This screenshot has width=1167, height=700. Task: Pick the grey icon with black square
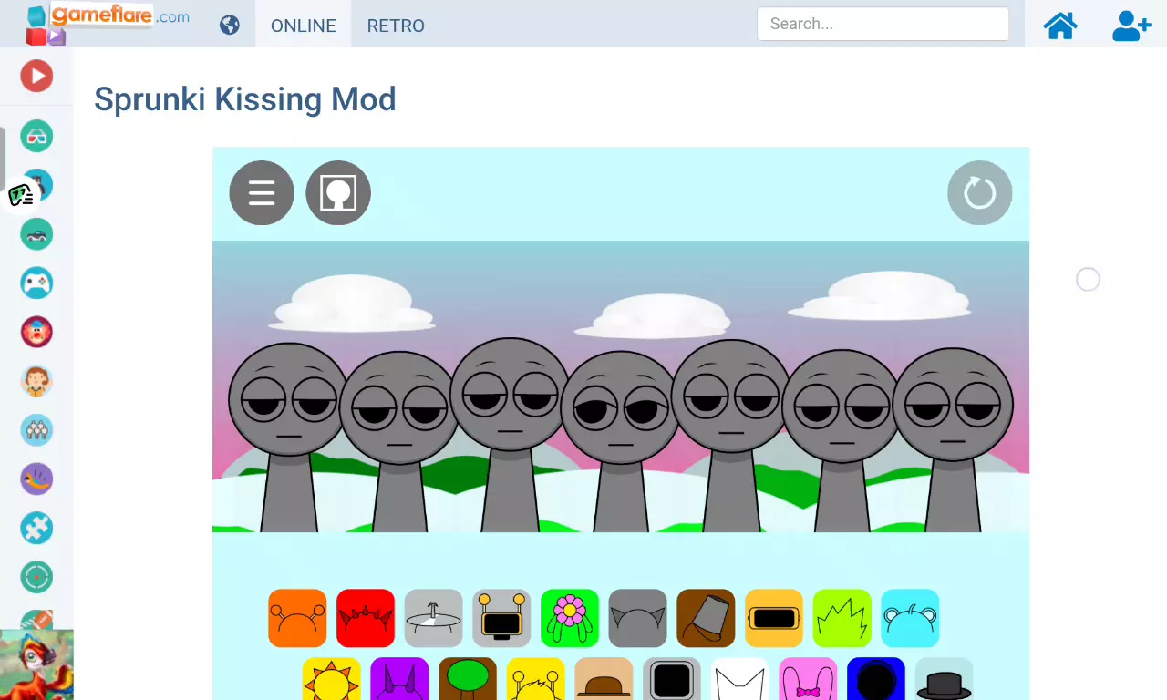pyautogui.click(x=672, y=679)
